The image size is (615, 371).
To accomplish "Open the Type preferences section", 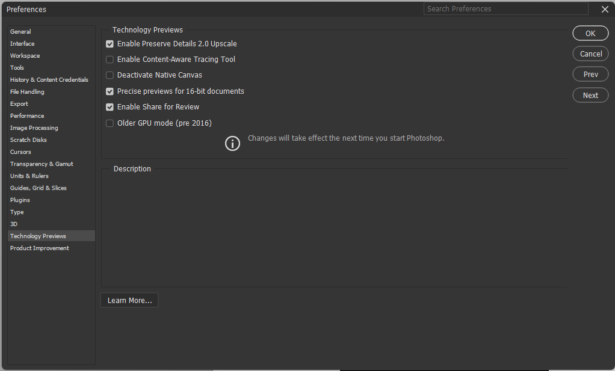I will (x=16, y=212).
